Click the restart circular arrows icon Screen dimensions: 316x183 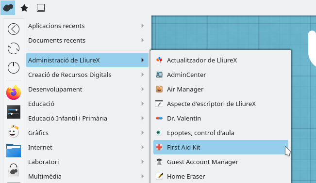tap(14, 48)
